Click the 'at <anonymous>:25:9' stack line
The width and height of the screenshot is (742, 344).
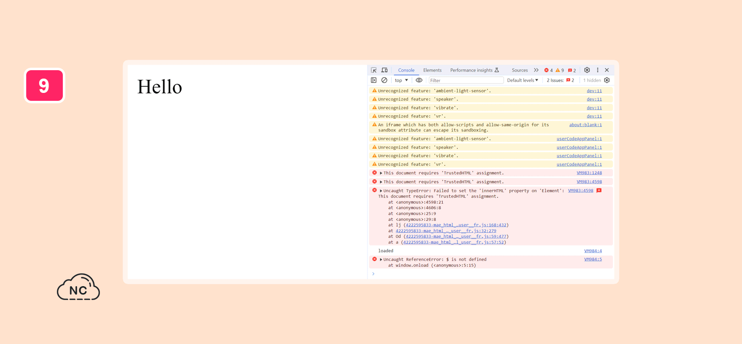(412, 214)
